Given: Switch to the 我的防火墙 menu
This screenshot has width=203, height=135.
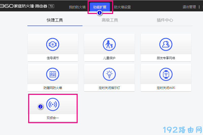Looking at the screenshot, I should click(77, 7).
